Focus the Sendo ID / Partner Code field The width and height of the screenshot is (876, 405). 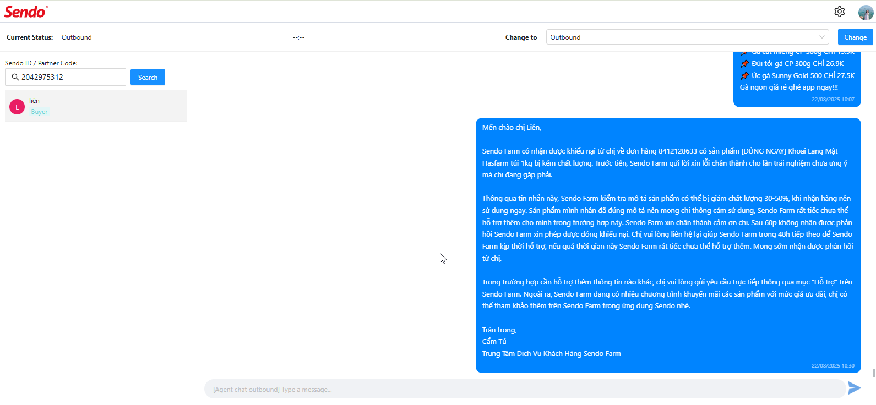(66, 77)
